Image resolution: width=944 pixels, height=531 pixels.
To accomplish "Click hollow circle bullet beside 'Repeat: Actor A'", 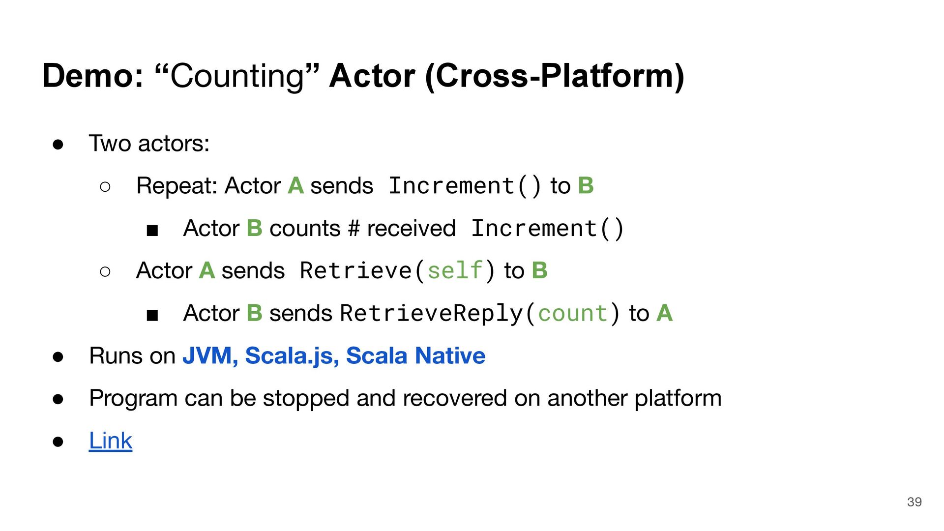I will coord(105,187).
